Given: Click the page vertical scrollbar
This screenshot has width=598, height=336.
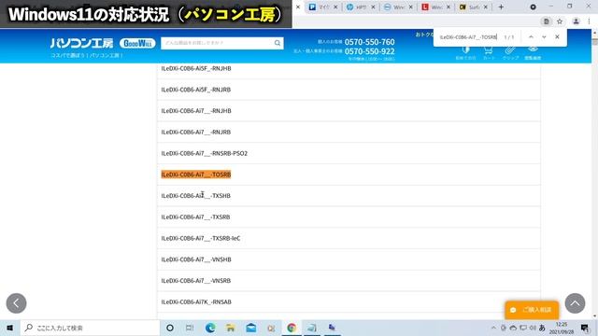Looking at the screenshot, I should coord(594,174).
